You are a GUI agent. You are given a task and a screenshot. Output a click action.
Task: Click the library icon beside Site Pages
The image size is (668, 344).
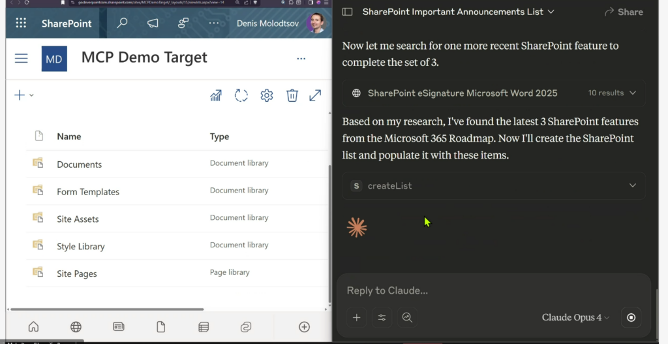38,272
